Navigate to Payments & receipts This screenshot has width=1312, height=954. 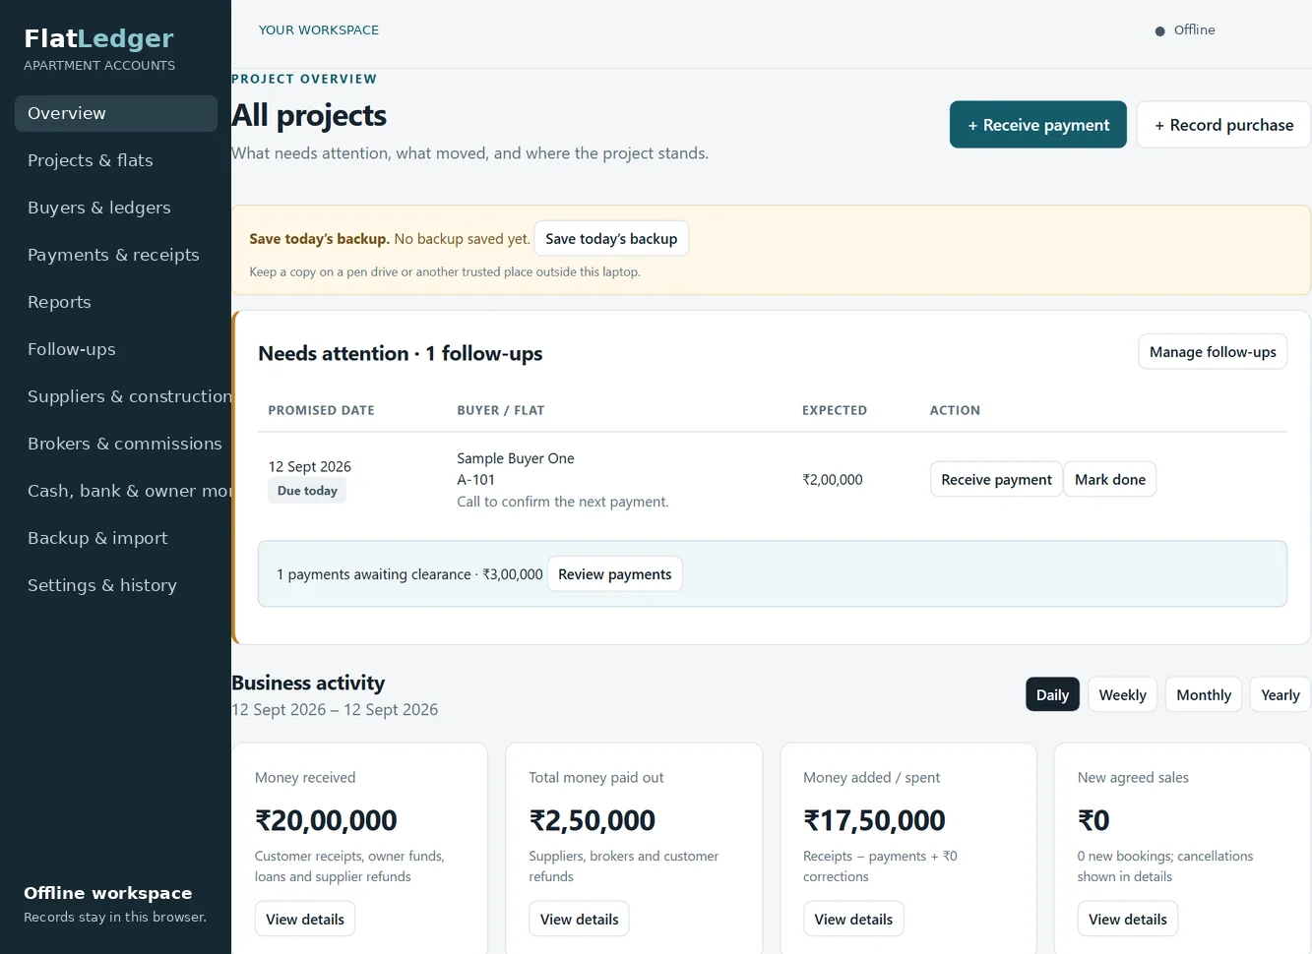116,255
